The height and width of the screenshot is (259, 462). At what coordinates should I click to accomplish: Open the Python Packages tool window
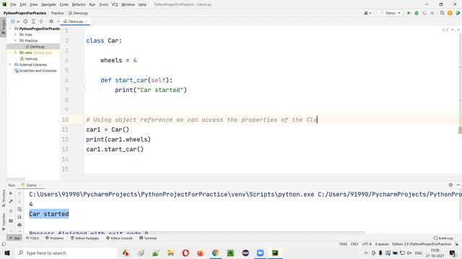(x=85, y=238)
